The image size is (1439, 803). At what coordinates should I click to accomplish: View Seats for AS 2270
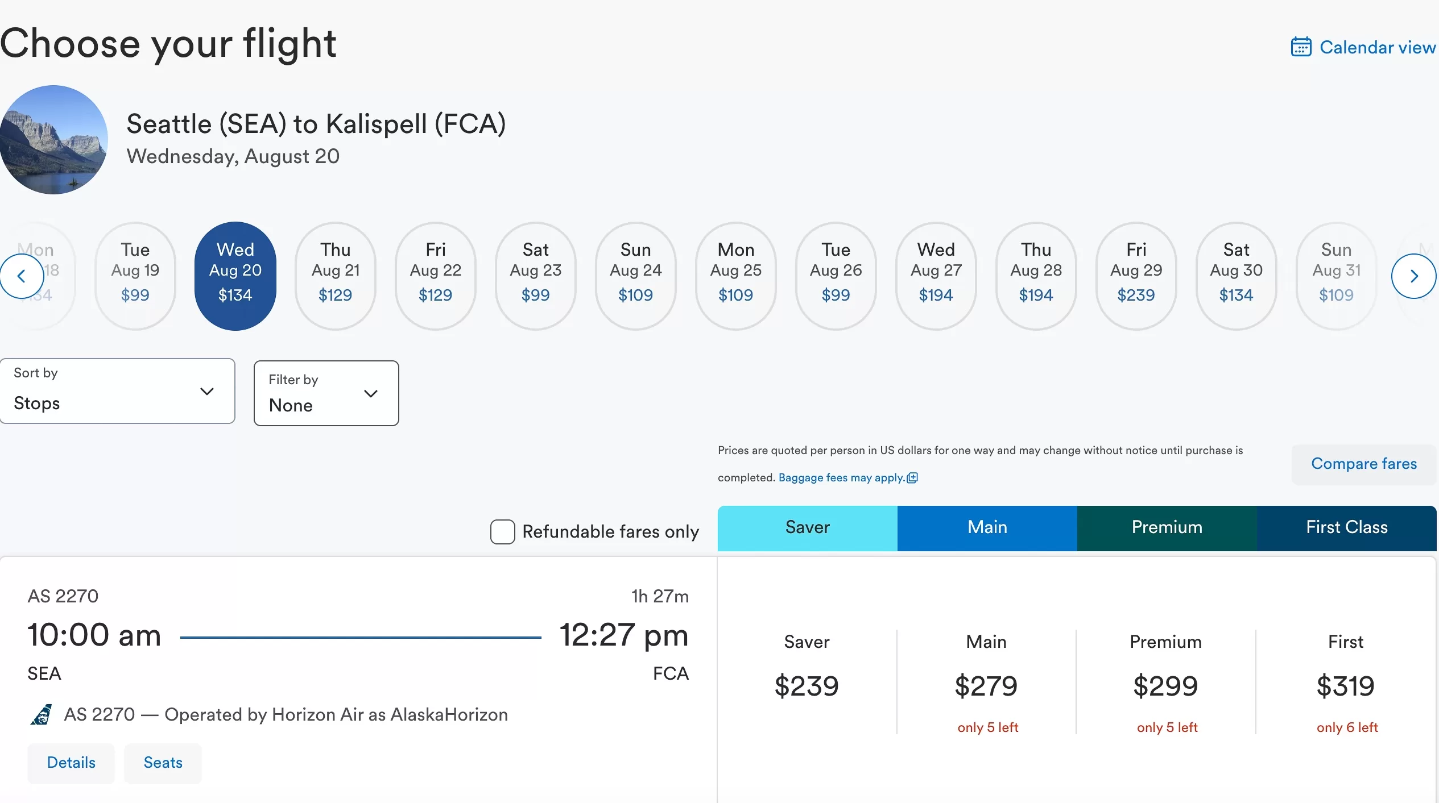coord(163,763)
